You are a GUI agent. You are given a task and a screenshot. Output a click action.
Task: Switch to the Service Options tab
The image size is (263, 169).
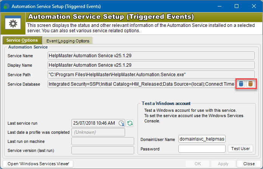pyautogui.click(x=22, y=41)
